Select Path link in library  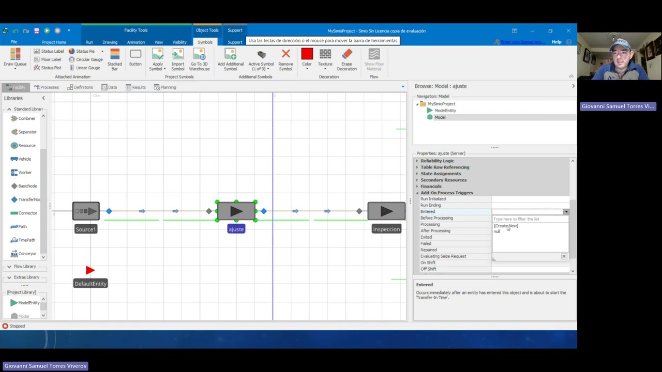(19, 226)
